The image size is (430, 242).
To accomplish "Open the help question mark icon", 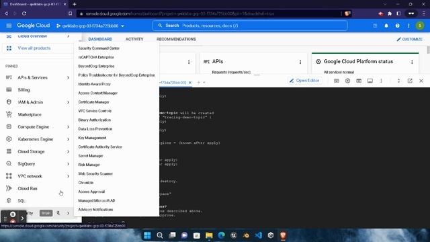I will coord(397,26).
